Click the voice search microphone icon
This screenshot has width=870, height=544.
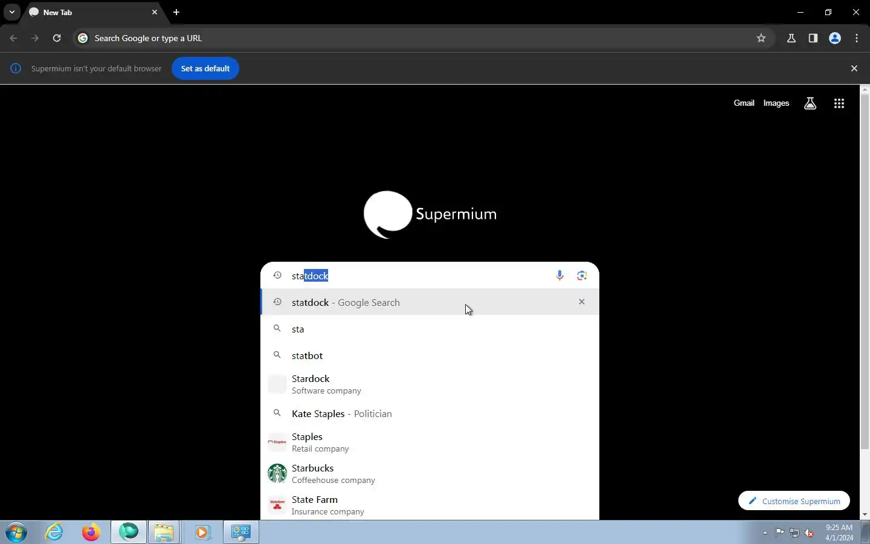coord(559,276)
